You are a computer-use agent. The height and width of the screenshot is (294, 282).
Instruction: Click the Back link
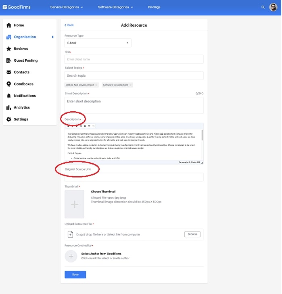click(x=69, y=25)
